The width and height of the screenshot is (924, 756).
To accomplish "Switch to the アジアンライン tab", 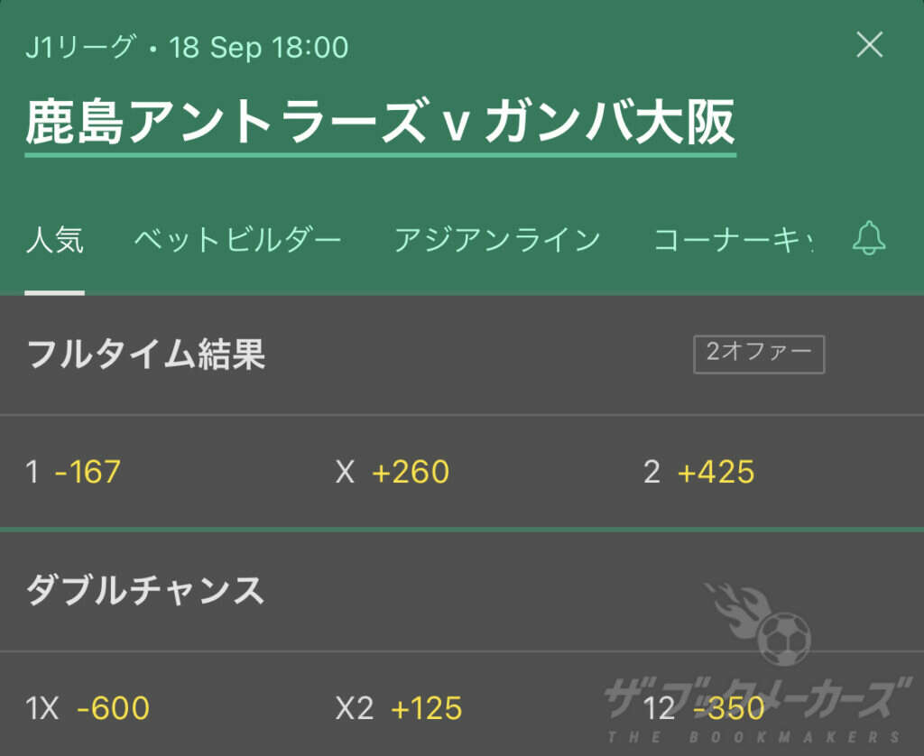I will 496,237.
